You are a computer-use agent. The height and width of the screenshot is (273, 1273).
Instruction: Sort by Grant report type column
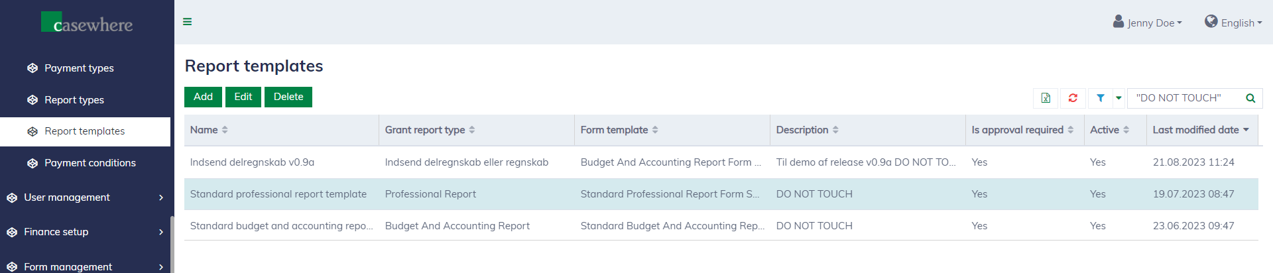[472, 130]
